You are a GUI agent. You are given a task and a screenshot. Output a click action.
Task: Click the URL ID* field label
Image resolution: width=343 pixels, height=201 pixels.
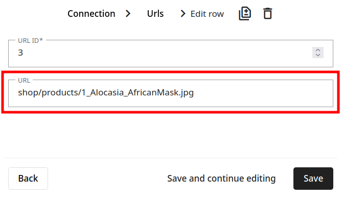(x=30, y=41)
